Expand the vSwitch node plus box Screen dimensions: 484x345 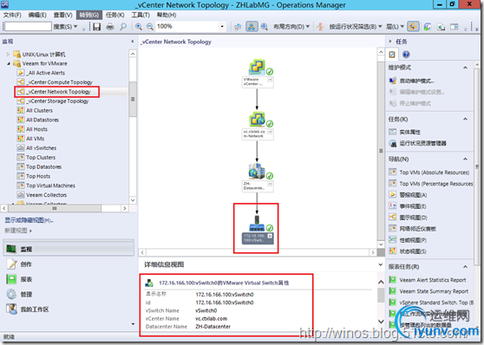tap(270, 236)
